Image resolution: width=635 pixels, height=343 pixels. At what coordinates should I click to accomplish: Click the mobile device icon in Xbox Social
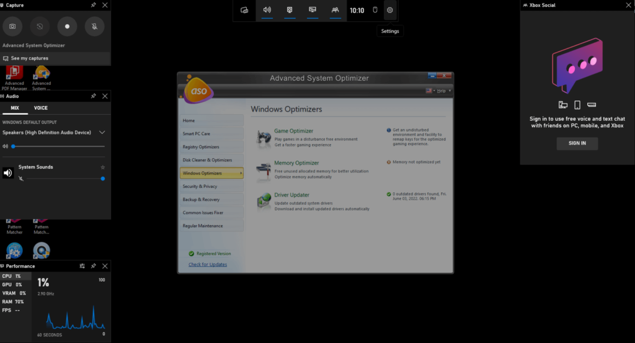[x=577, y=105]
